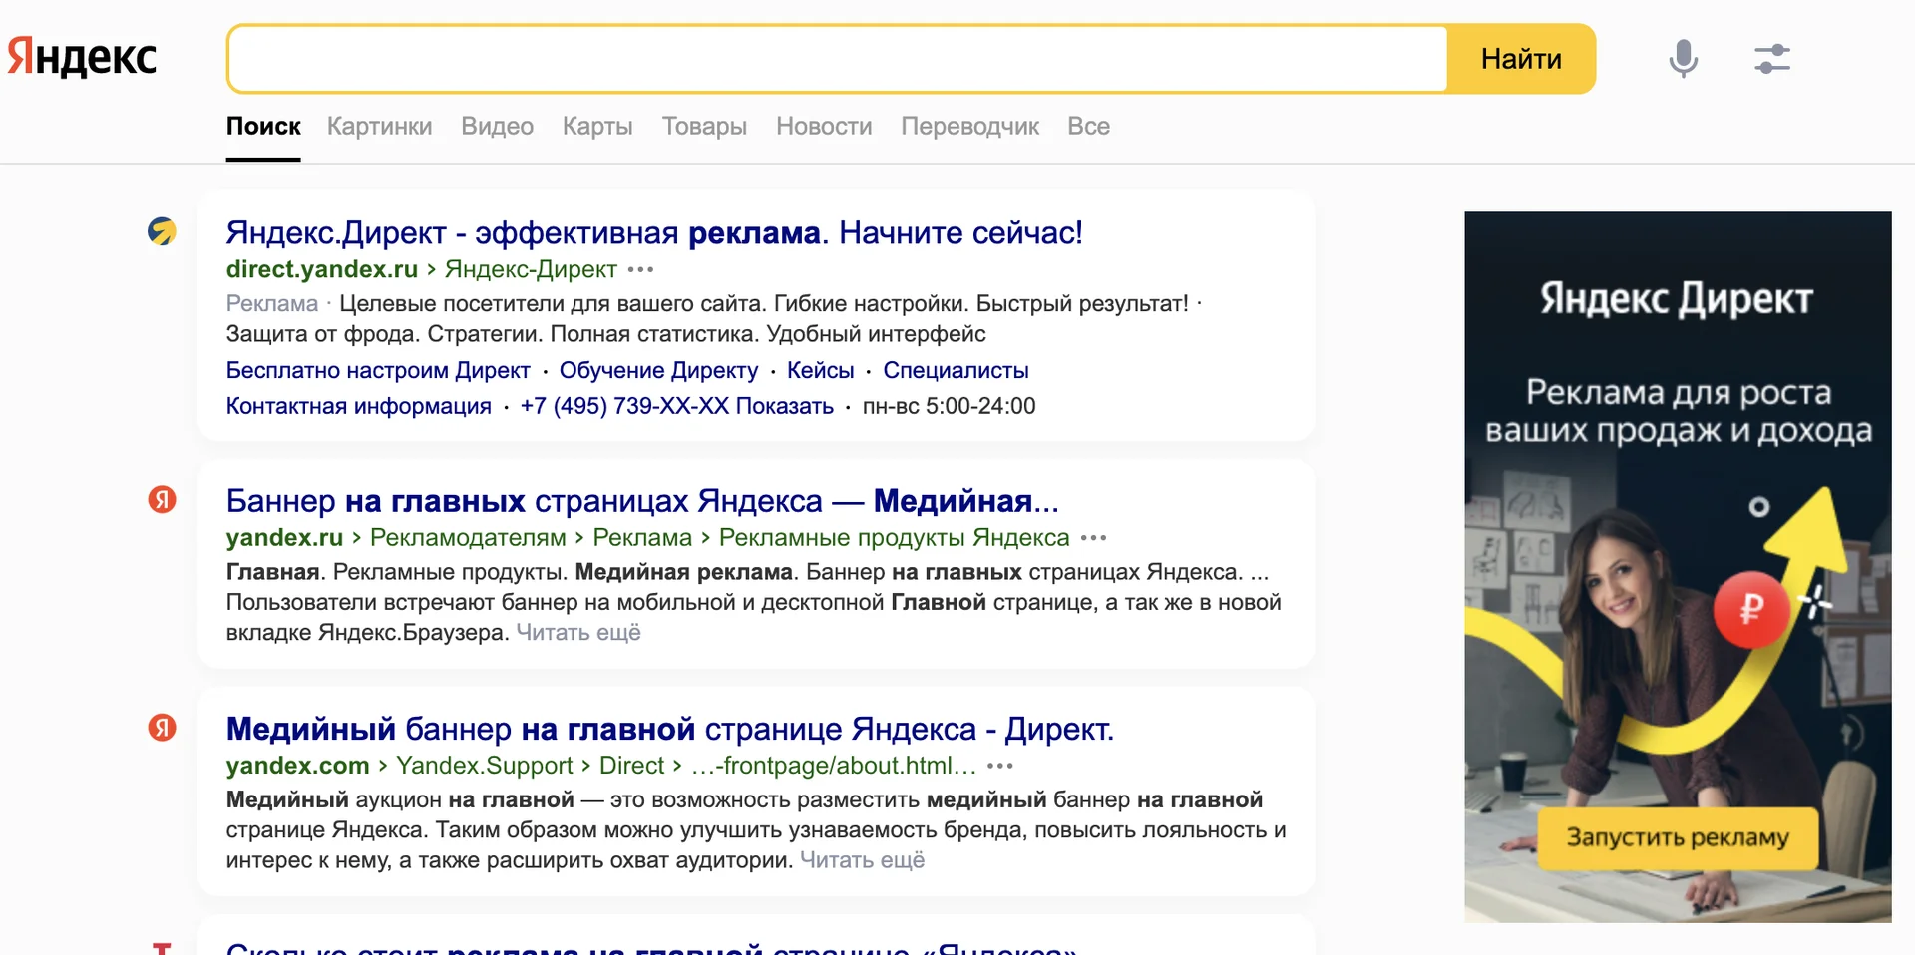Open the Переводчик tab
This screenshot has height=955, width=1915.
[969, 127]
